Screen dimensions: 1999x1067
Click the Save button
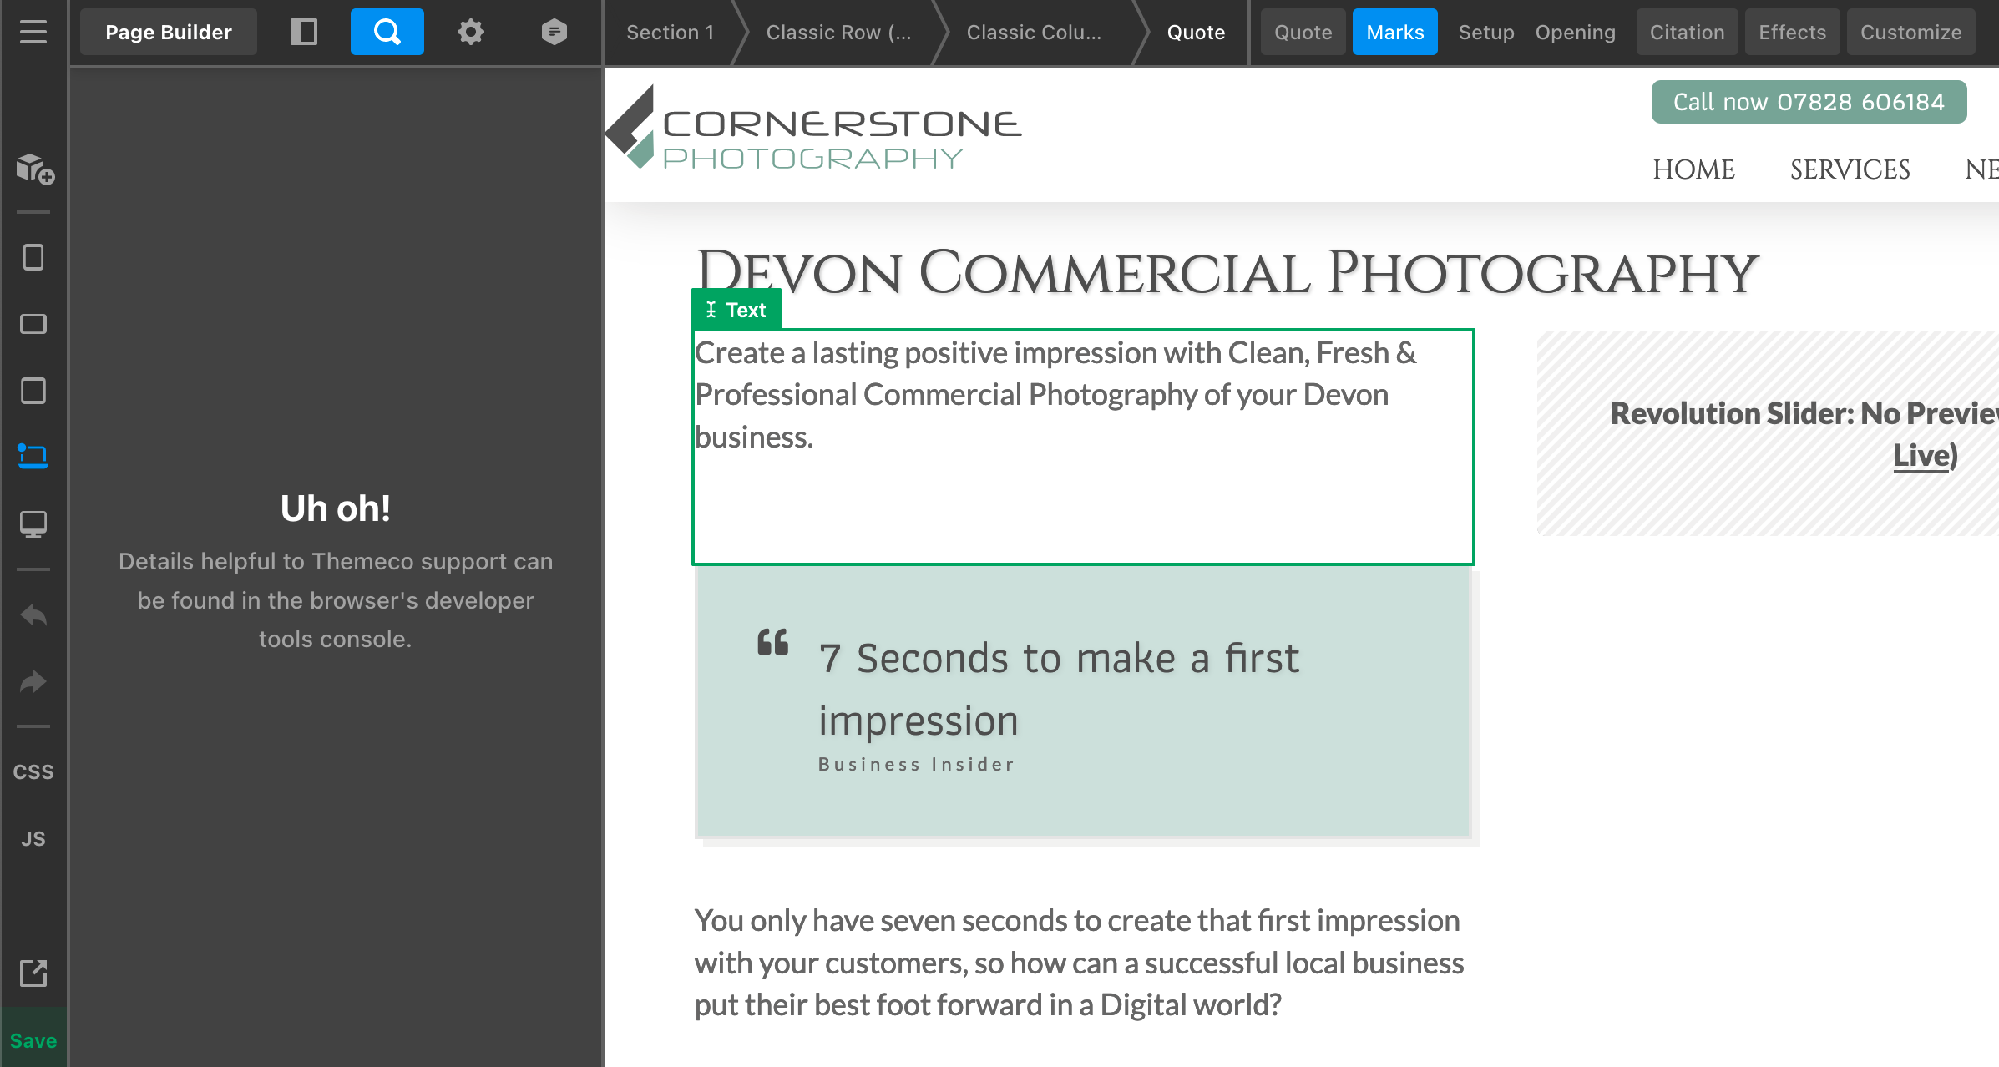coord(33,1040)
